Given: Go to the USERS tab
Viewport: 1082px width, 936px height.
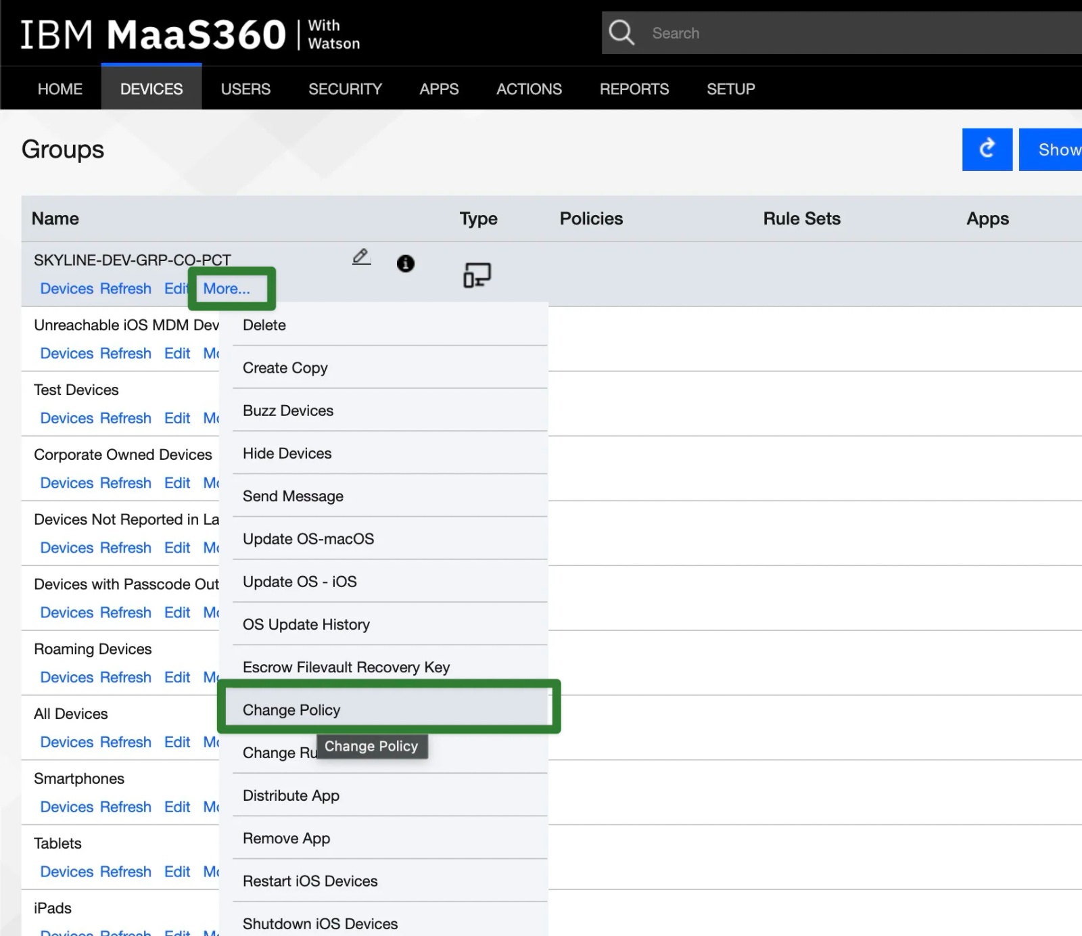Looking at the screenshot, I should [x=245, y=89].
